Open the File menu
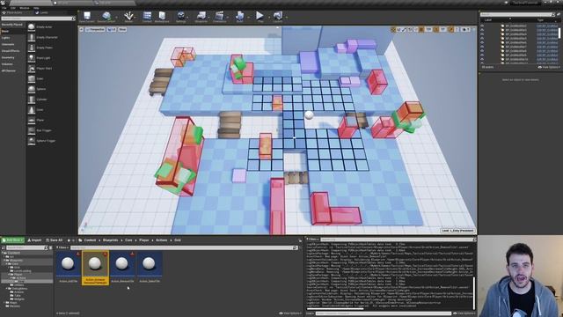 (4, 8)
